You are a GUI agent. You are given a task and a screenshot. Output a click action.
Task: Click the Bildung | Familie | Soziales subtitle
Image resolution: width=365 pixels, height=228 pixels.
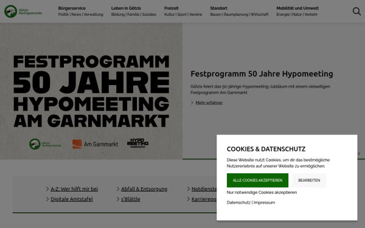(134, 15)
